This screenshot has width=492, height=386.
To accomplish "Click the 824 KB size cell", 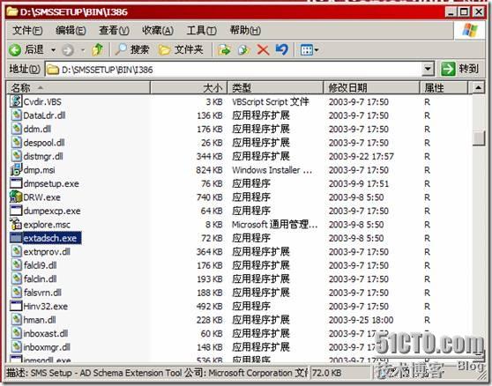I will click(x=209, y=170).
